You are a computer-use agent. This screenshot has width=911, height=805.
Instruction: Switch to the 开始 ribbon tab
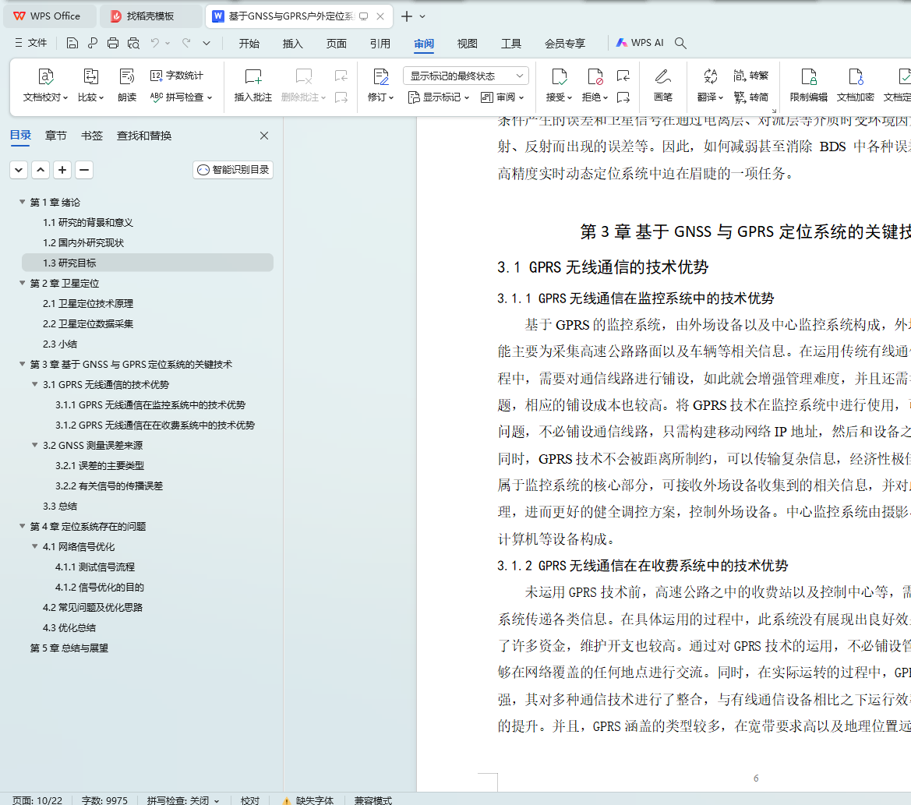(x=249, y=44)
